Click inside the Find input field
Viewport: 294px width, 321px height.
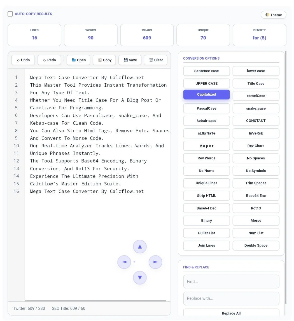point(231,281)
